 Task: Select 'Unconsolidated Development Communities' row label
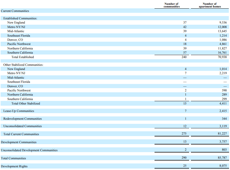tap(29, 150)
